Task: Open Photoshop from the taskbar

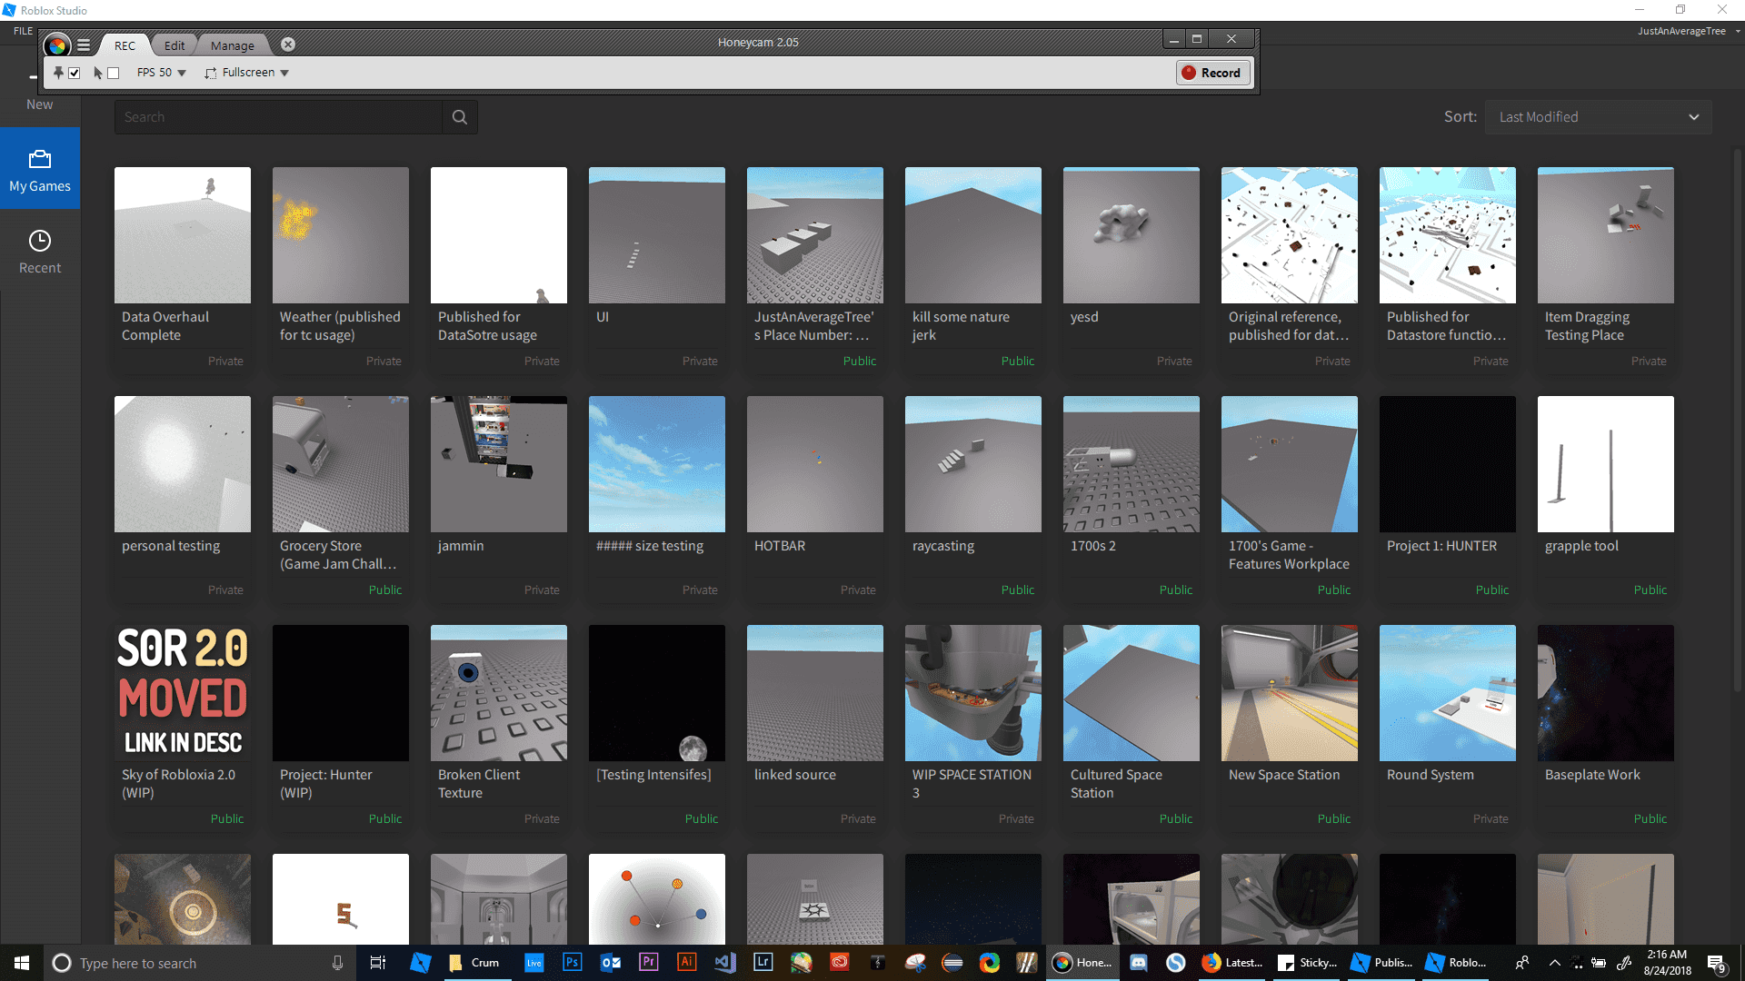Action: pyautogui.click(x=572, y=963)
